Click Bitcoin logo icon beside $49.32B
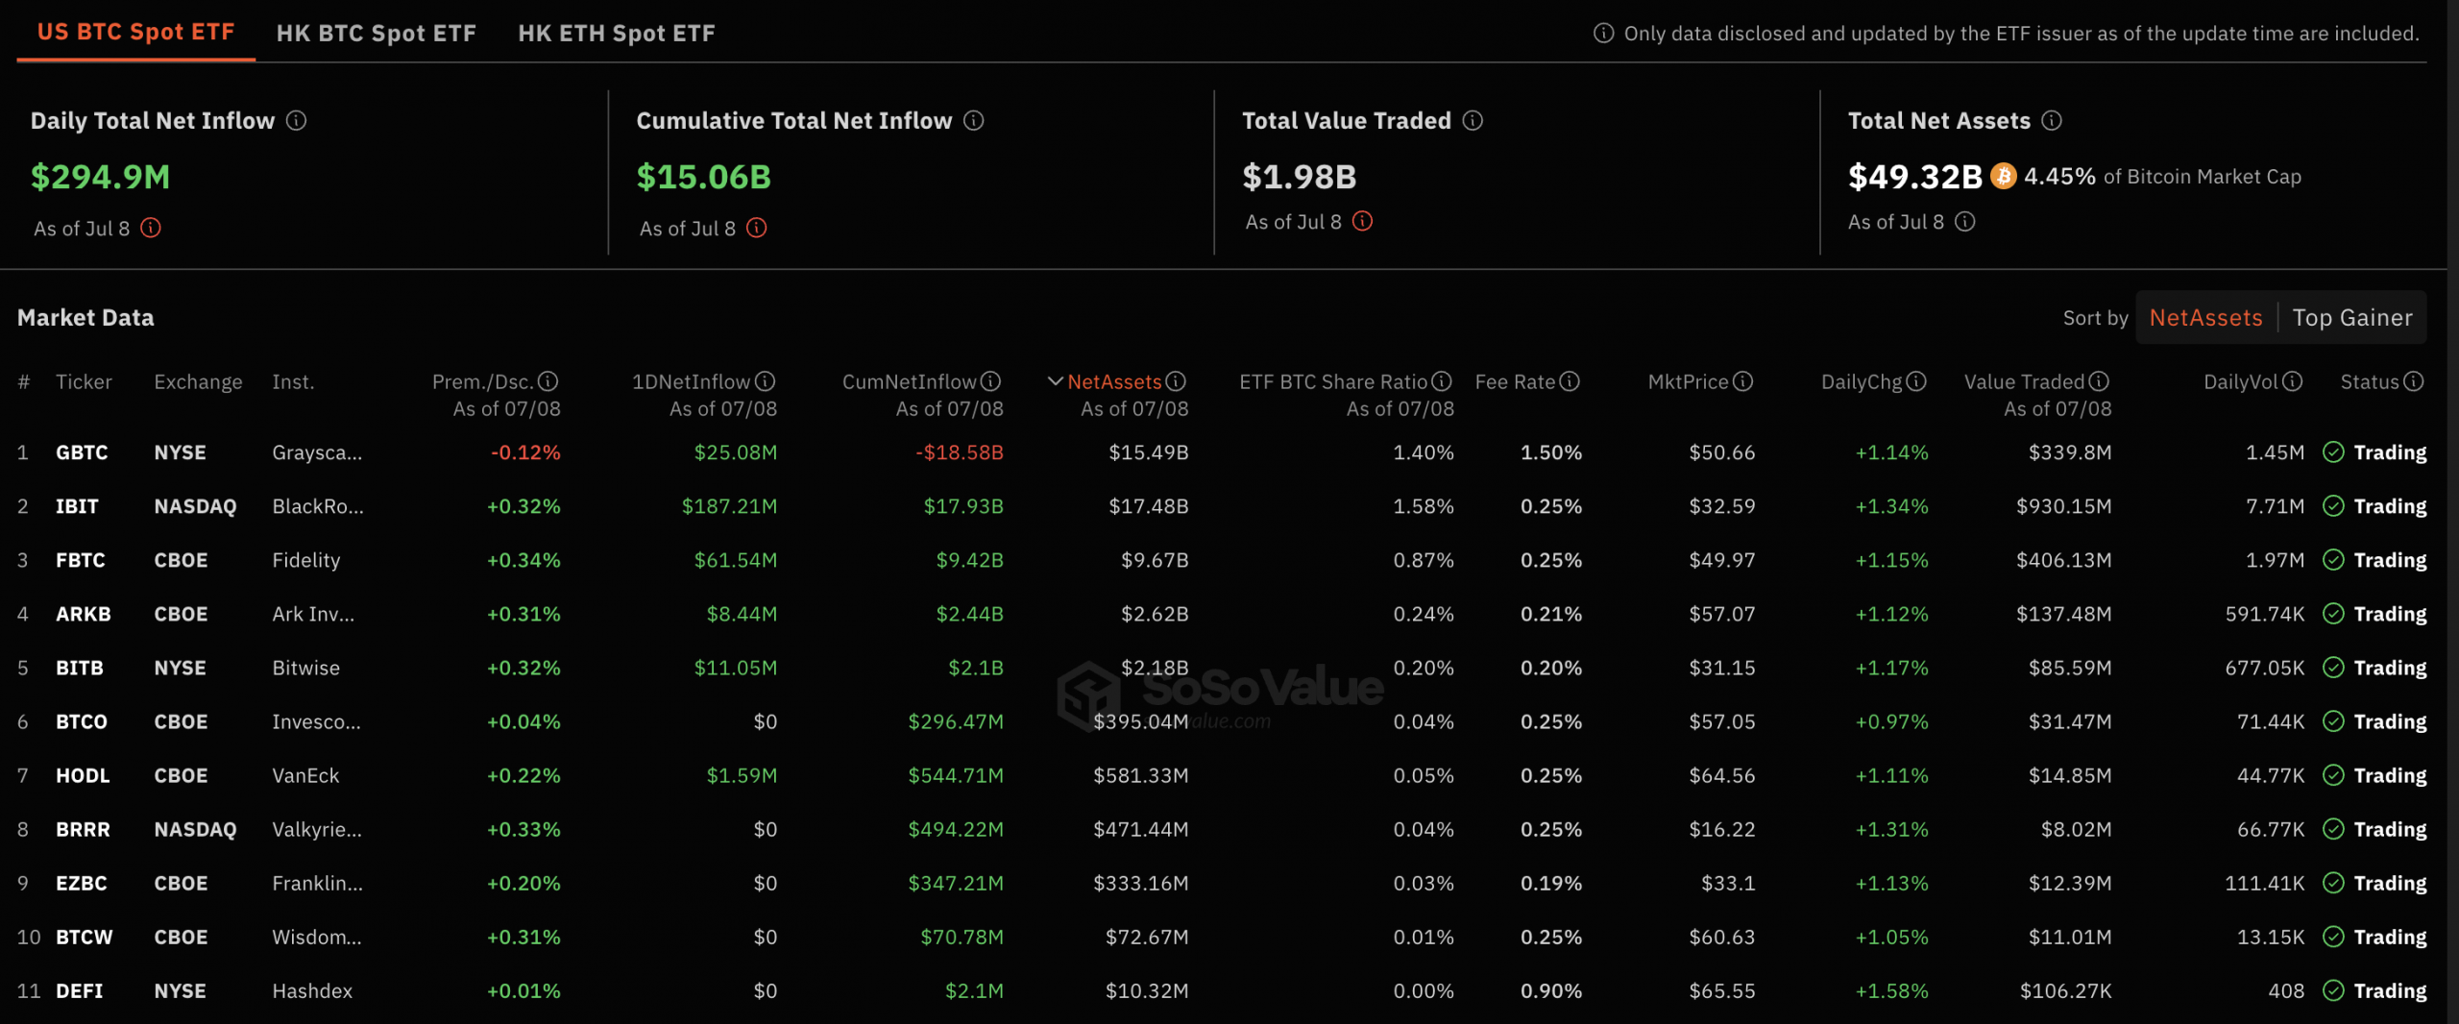 (2003, 176)
